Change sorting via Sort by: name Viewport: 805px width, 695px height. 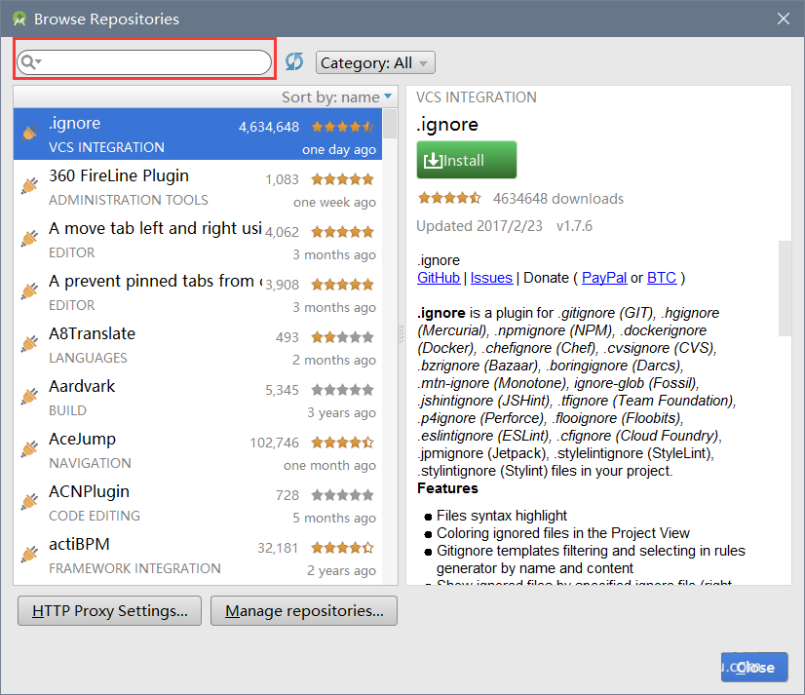(336, 97)
